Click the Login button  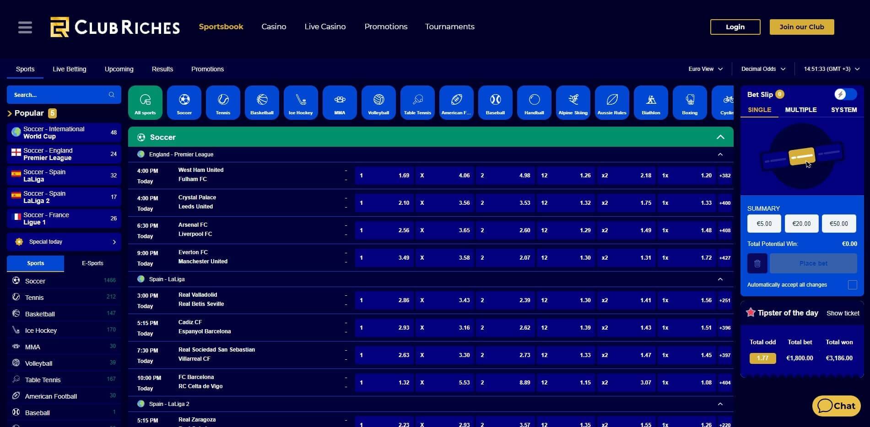point(735,27)
